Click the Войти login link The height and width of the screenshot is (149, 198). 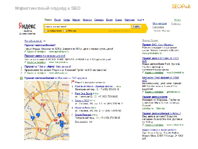click(177, 20)
